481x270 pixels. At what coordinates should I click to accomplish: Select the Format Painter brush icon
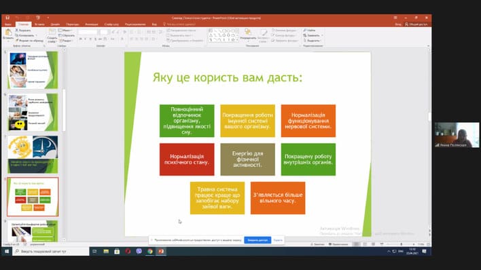click(x=17, y=41)
